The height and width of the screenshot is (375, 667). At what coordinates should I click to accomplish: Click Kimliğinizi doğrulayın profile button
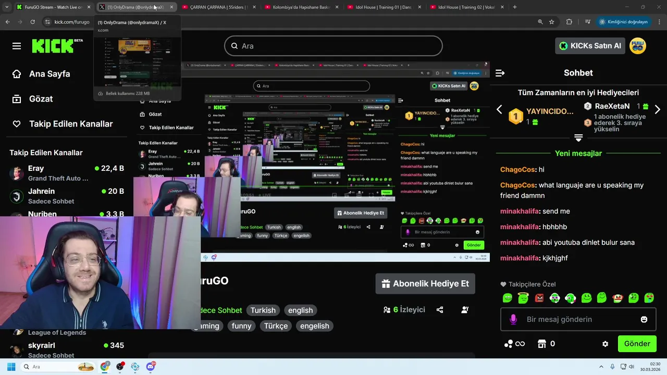(624, 22)
